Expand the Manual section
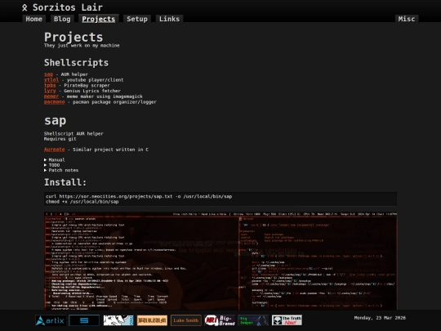This screenshot has width=441, height=331. [54, 159]
